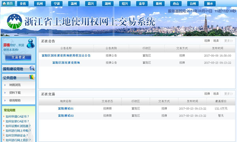This screenshot has height=142, width=237.
Task: Click the server time display at top right
Action: click(x=202, y=11)
